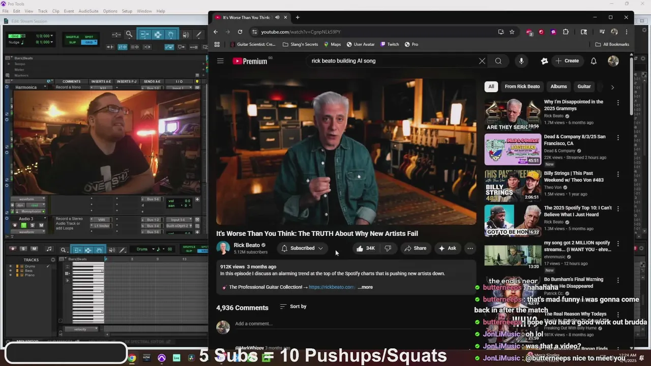Image resolution: width=651 pixels, height=366 pixels.
Task: Open the Twitch bookmark
Action: pos(390,44)
